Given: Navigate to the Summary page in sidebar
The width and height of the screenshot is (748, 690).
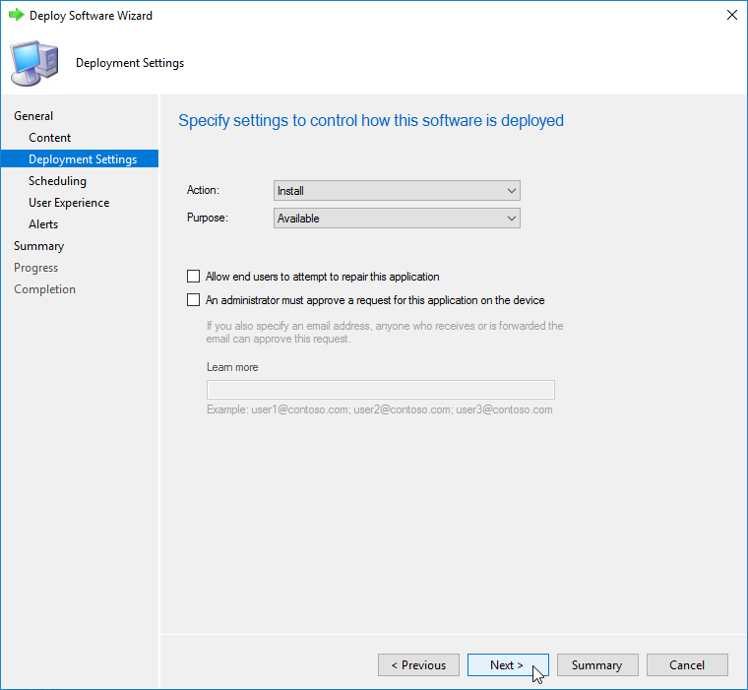Looking at the screenshot, I should pyautogui.click(x=38, y=246).
